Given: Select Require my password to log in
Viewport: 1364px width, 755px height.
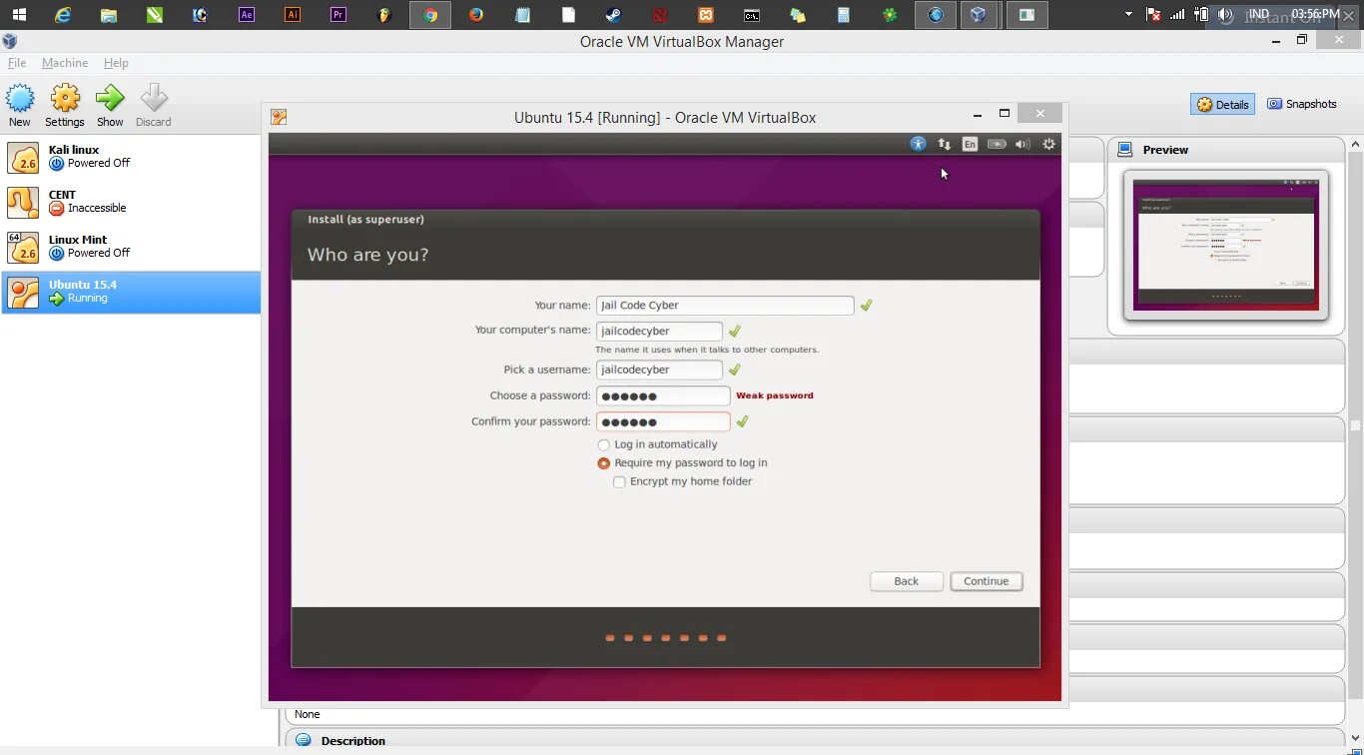Looking at the screenshot, I should (x=682, y=463).
